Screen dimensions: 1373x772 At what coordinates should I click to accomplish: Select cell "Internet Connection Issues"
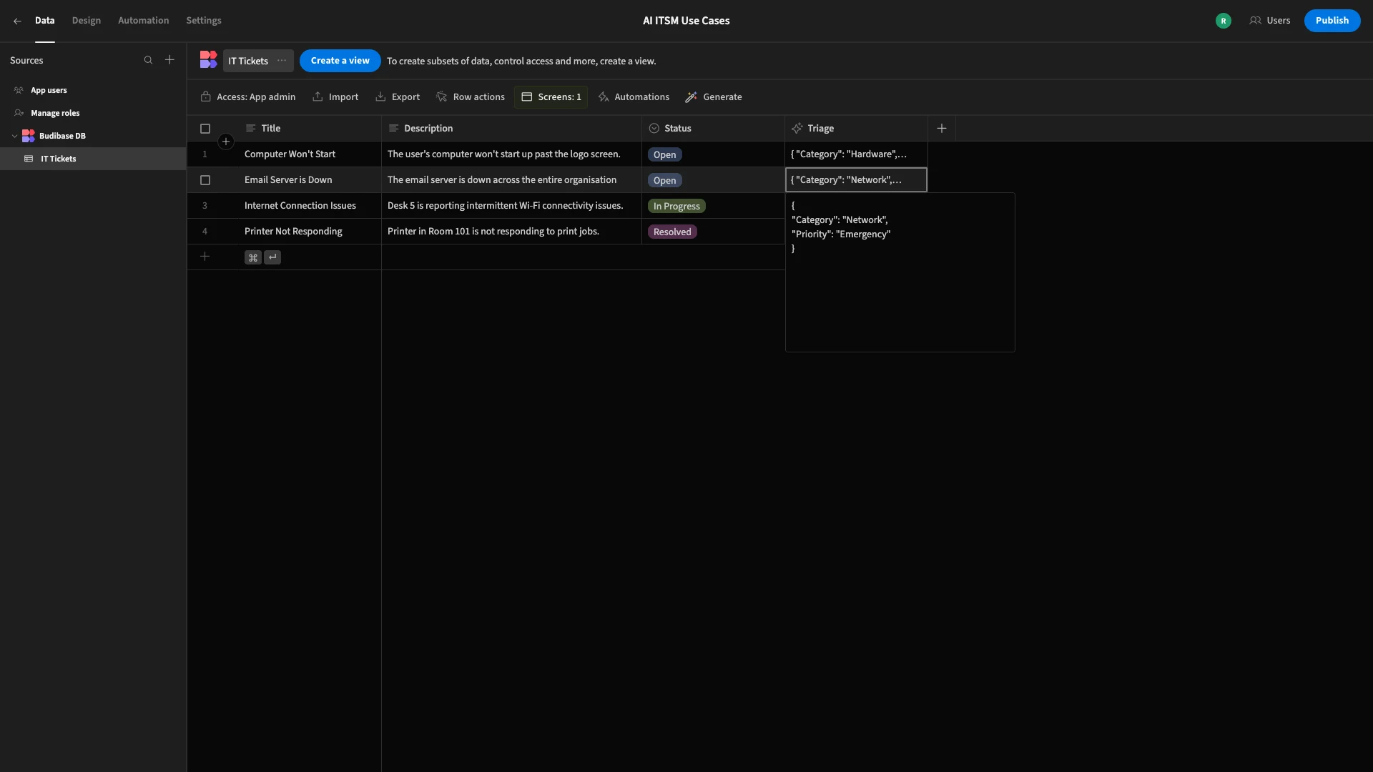coord(310,206)
